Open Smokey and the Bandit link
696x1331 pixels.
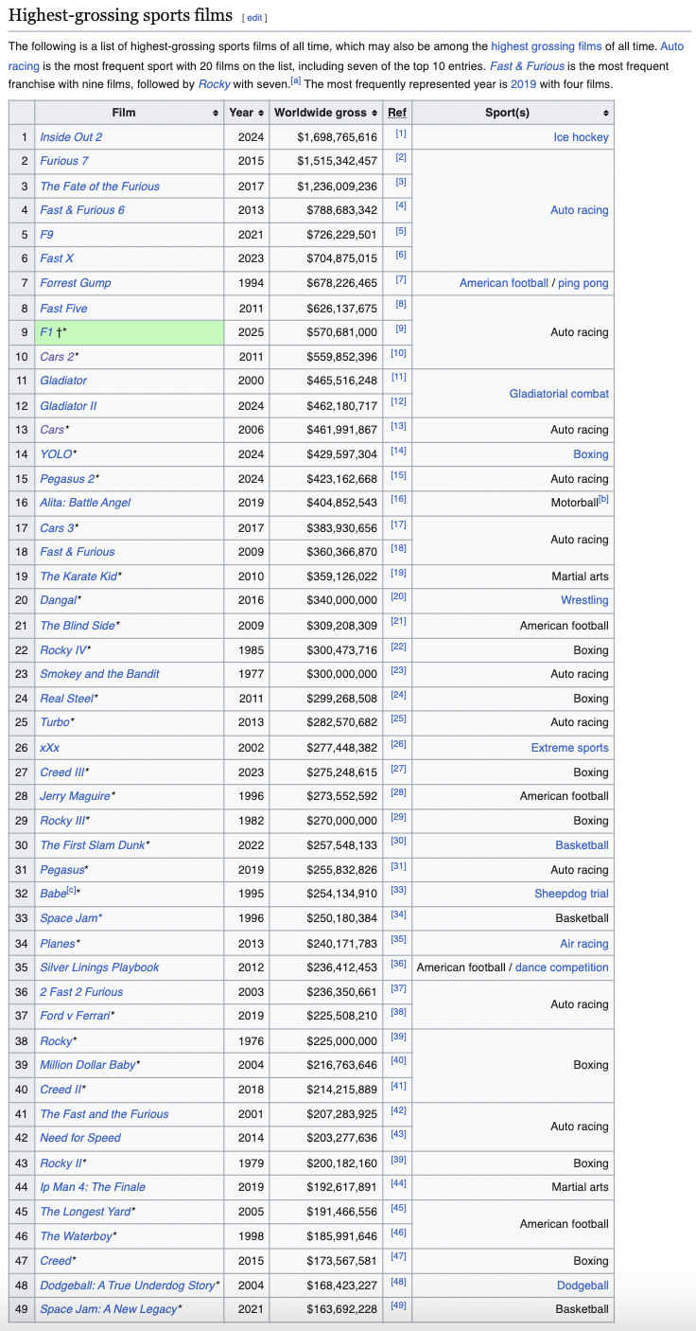99,674
